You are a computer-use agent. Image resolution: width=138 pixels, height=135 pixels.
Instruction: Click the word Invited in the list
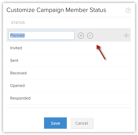tap(16, 48)
